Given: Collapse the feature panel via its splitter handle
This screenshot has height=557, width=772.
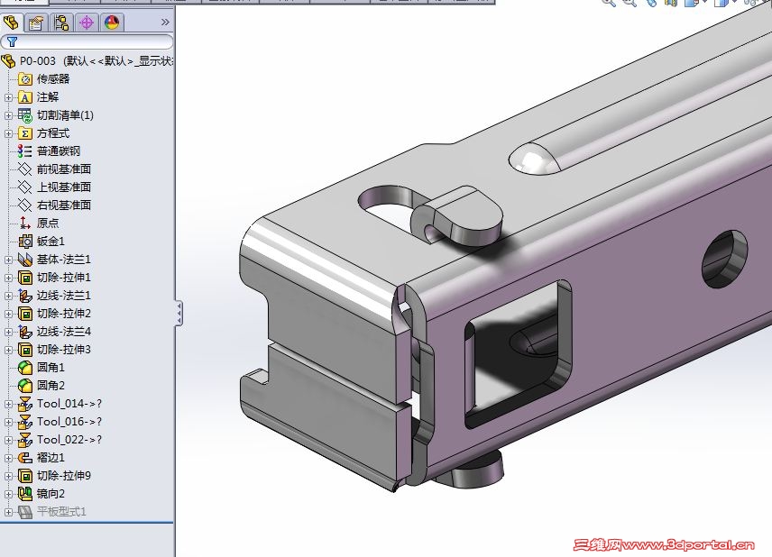Looking at the screenshot, I should [179, 313].
